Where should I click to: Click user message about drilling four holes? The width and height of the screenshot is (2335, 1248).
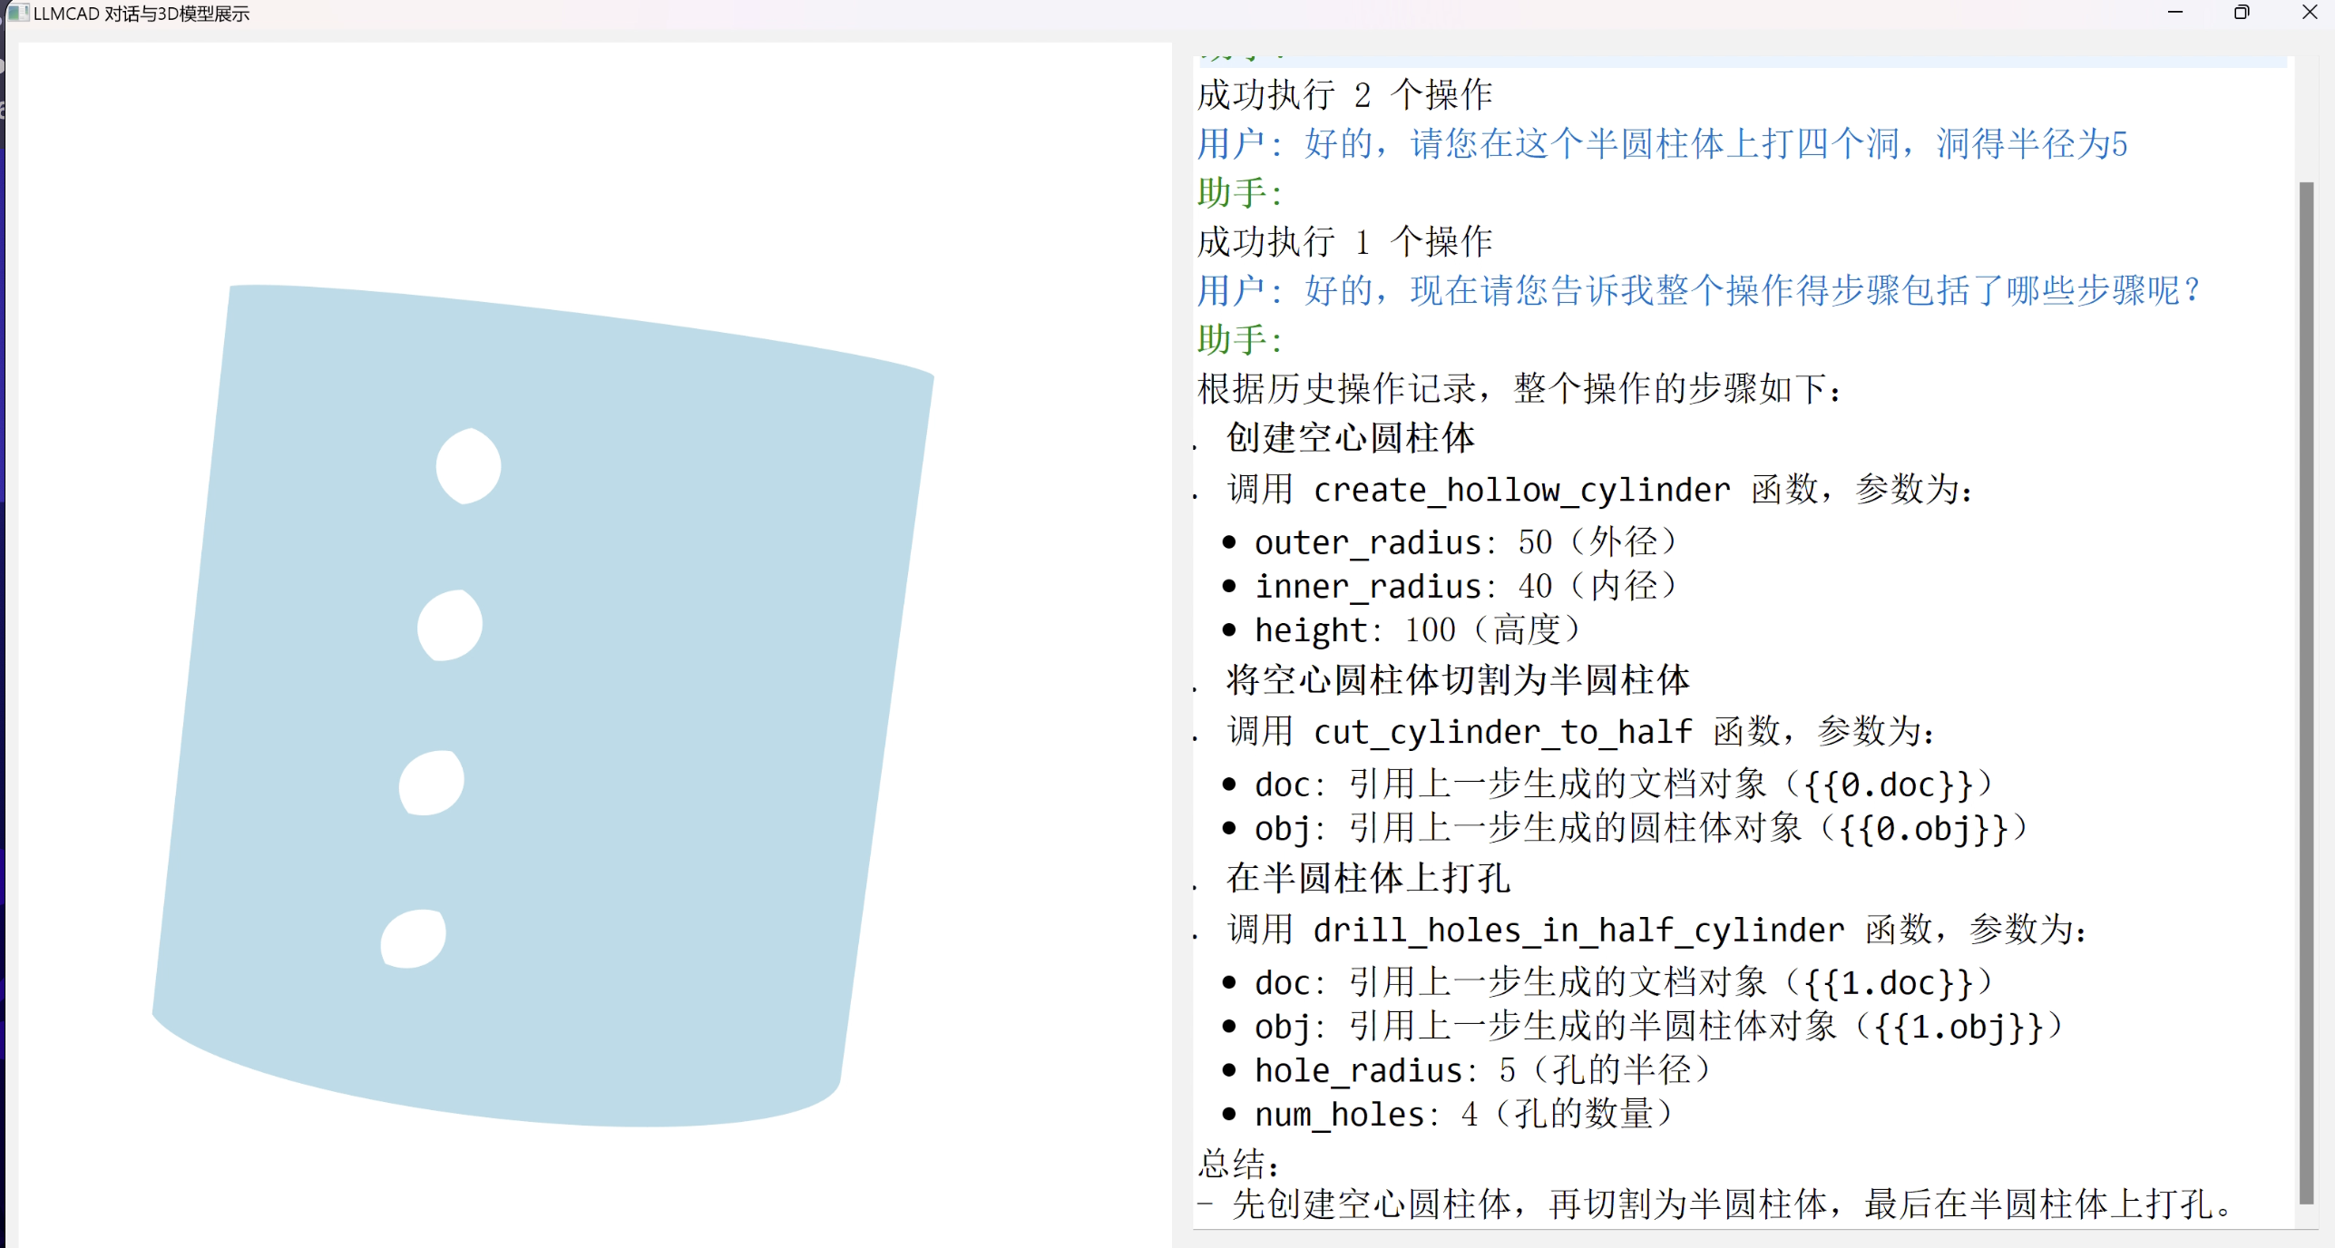pyautogui.click(x=1662, y=143)
